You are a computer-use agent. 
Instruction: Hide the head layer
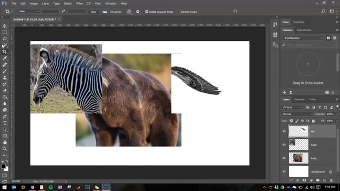pyautogui.click(x=284, y=145)
